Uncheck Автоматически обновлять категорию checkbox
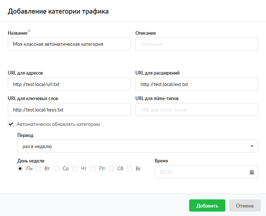This screenshot has width=266, height=216. [11, 124]
